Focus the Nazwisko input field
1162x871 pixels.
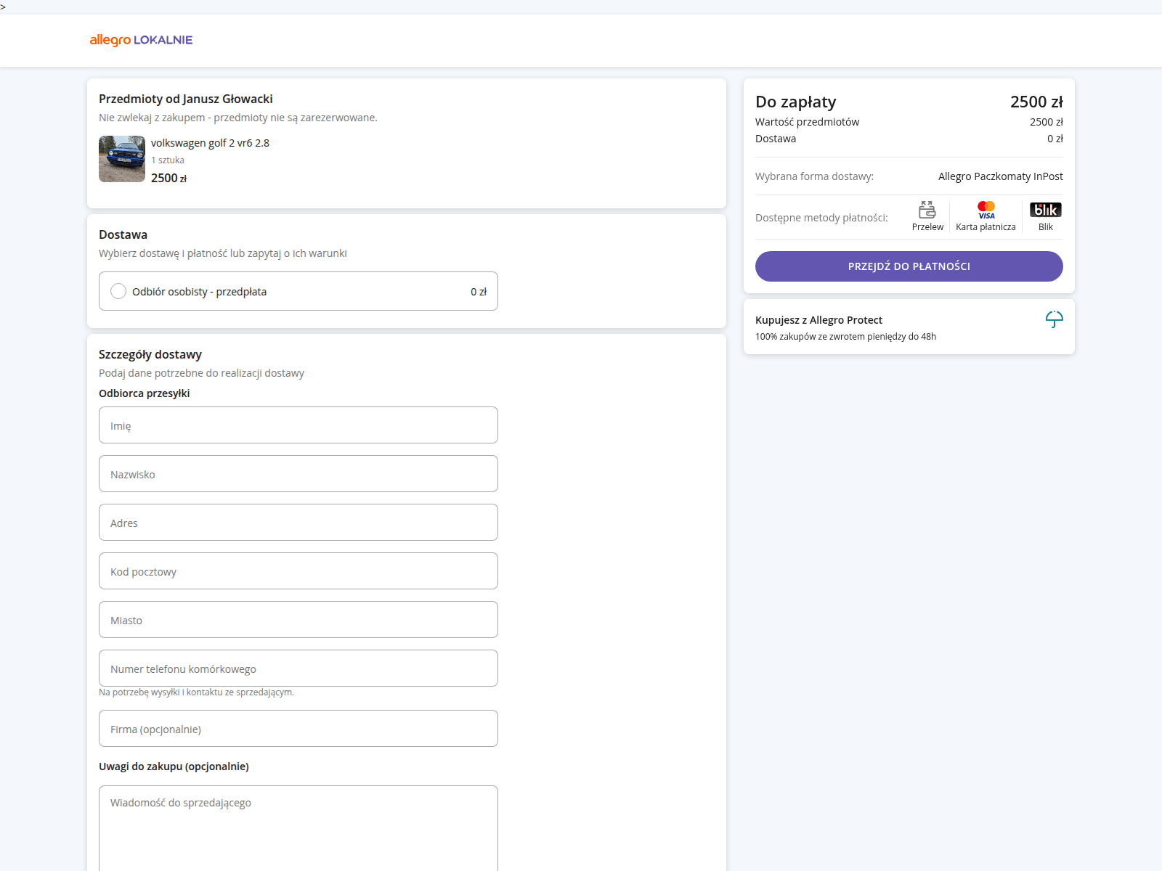298,474
